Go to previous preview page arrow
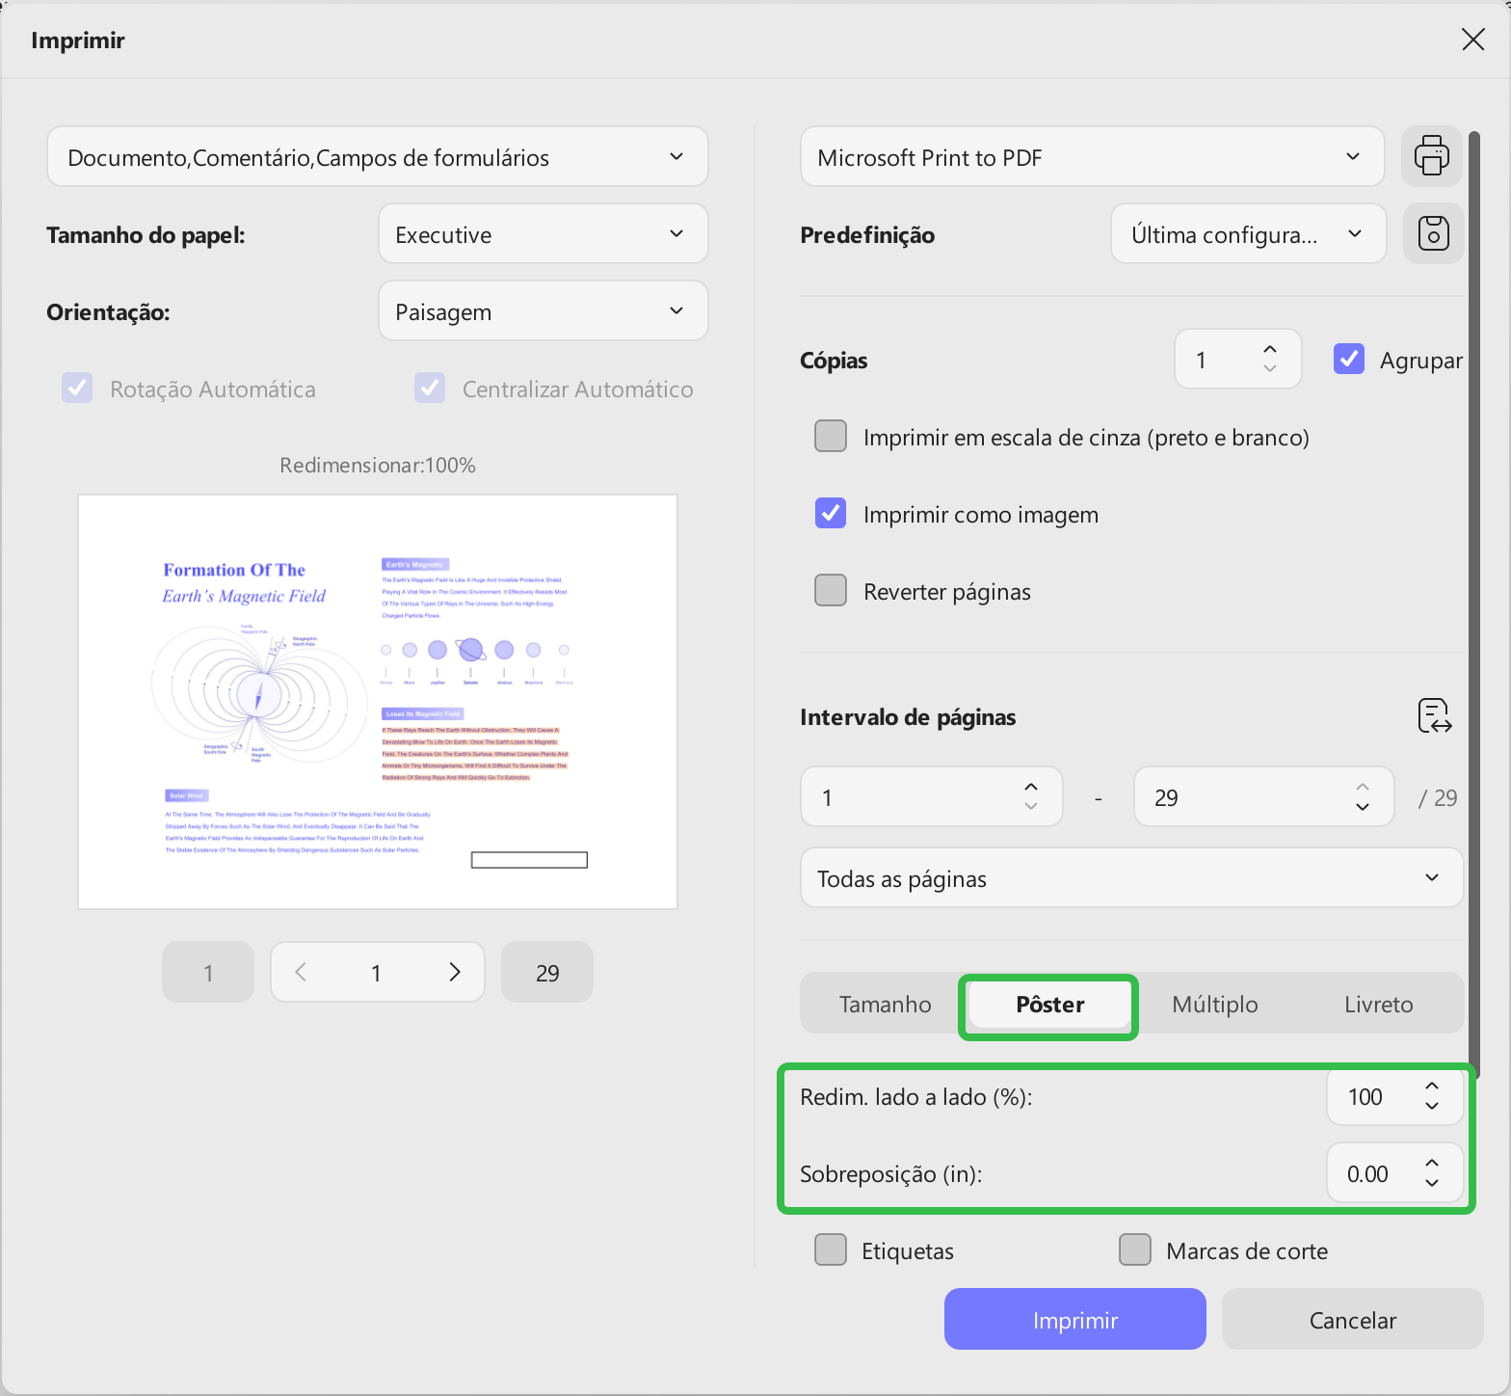 coord(301,973)
